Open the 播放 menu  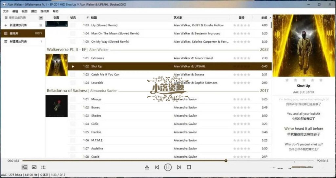click(34, 11)
